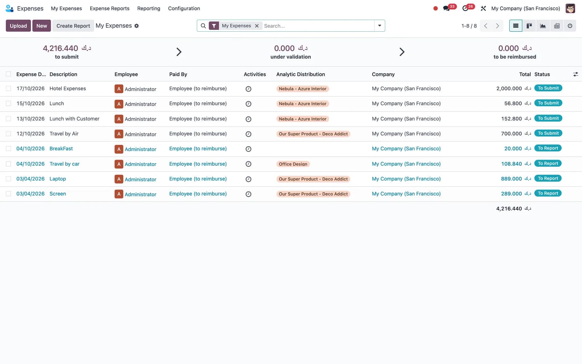Select all expenses header checkbox
The width and height of the screenshot is (582, 364).
coord(8,74)
